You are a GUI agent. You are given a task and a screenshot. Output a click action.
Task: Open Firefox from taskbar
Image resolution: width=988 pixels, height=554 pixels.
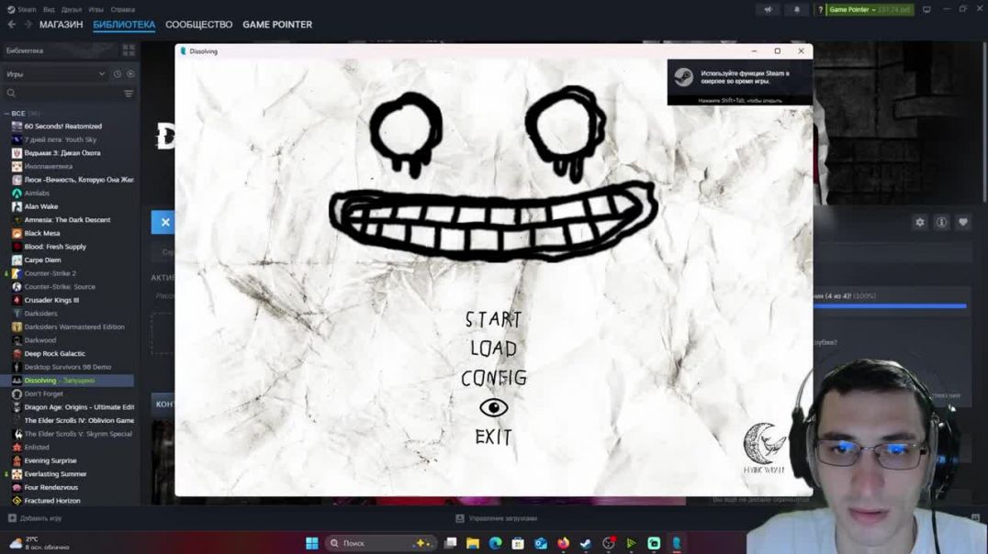pyautogui.click(x=563, y=543)
